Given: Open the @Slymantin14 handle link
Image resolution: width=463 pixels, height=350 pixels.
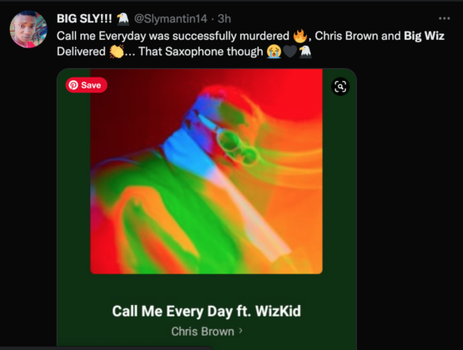Looking at the screenshot, I should [x=171, y=19].
